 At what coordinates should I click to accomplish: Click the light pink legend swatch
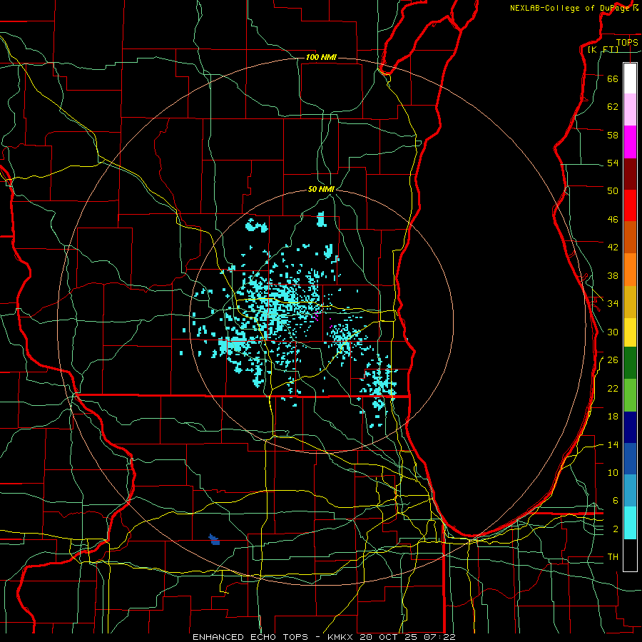click(x=630, y=109)
